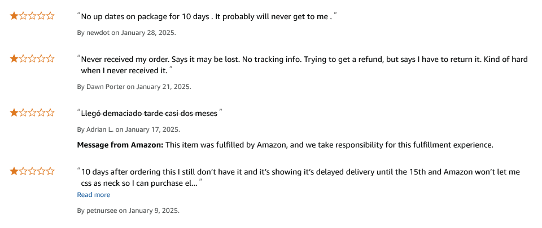Screen dimensions: 542x228
Task: Click the date January 28, 2025
Action: point(148,33)
